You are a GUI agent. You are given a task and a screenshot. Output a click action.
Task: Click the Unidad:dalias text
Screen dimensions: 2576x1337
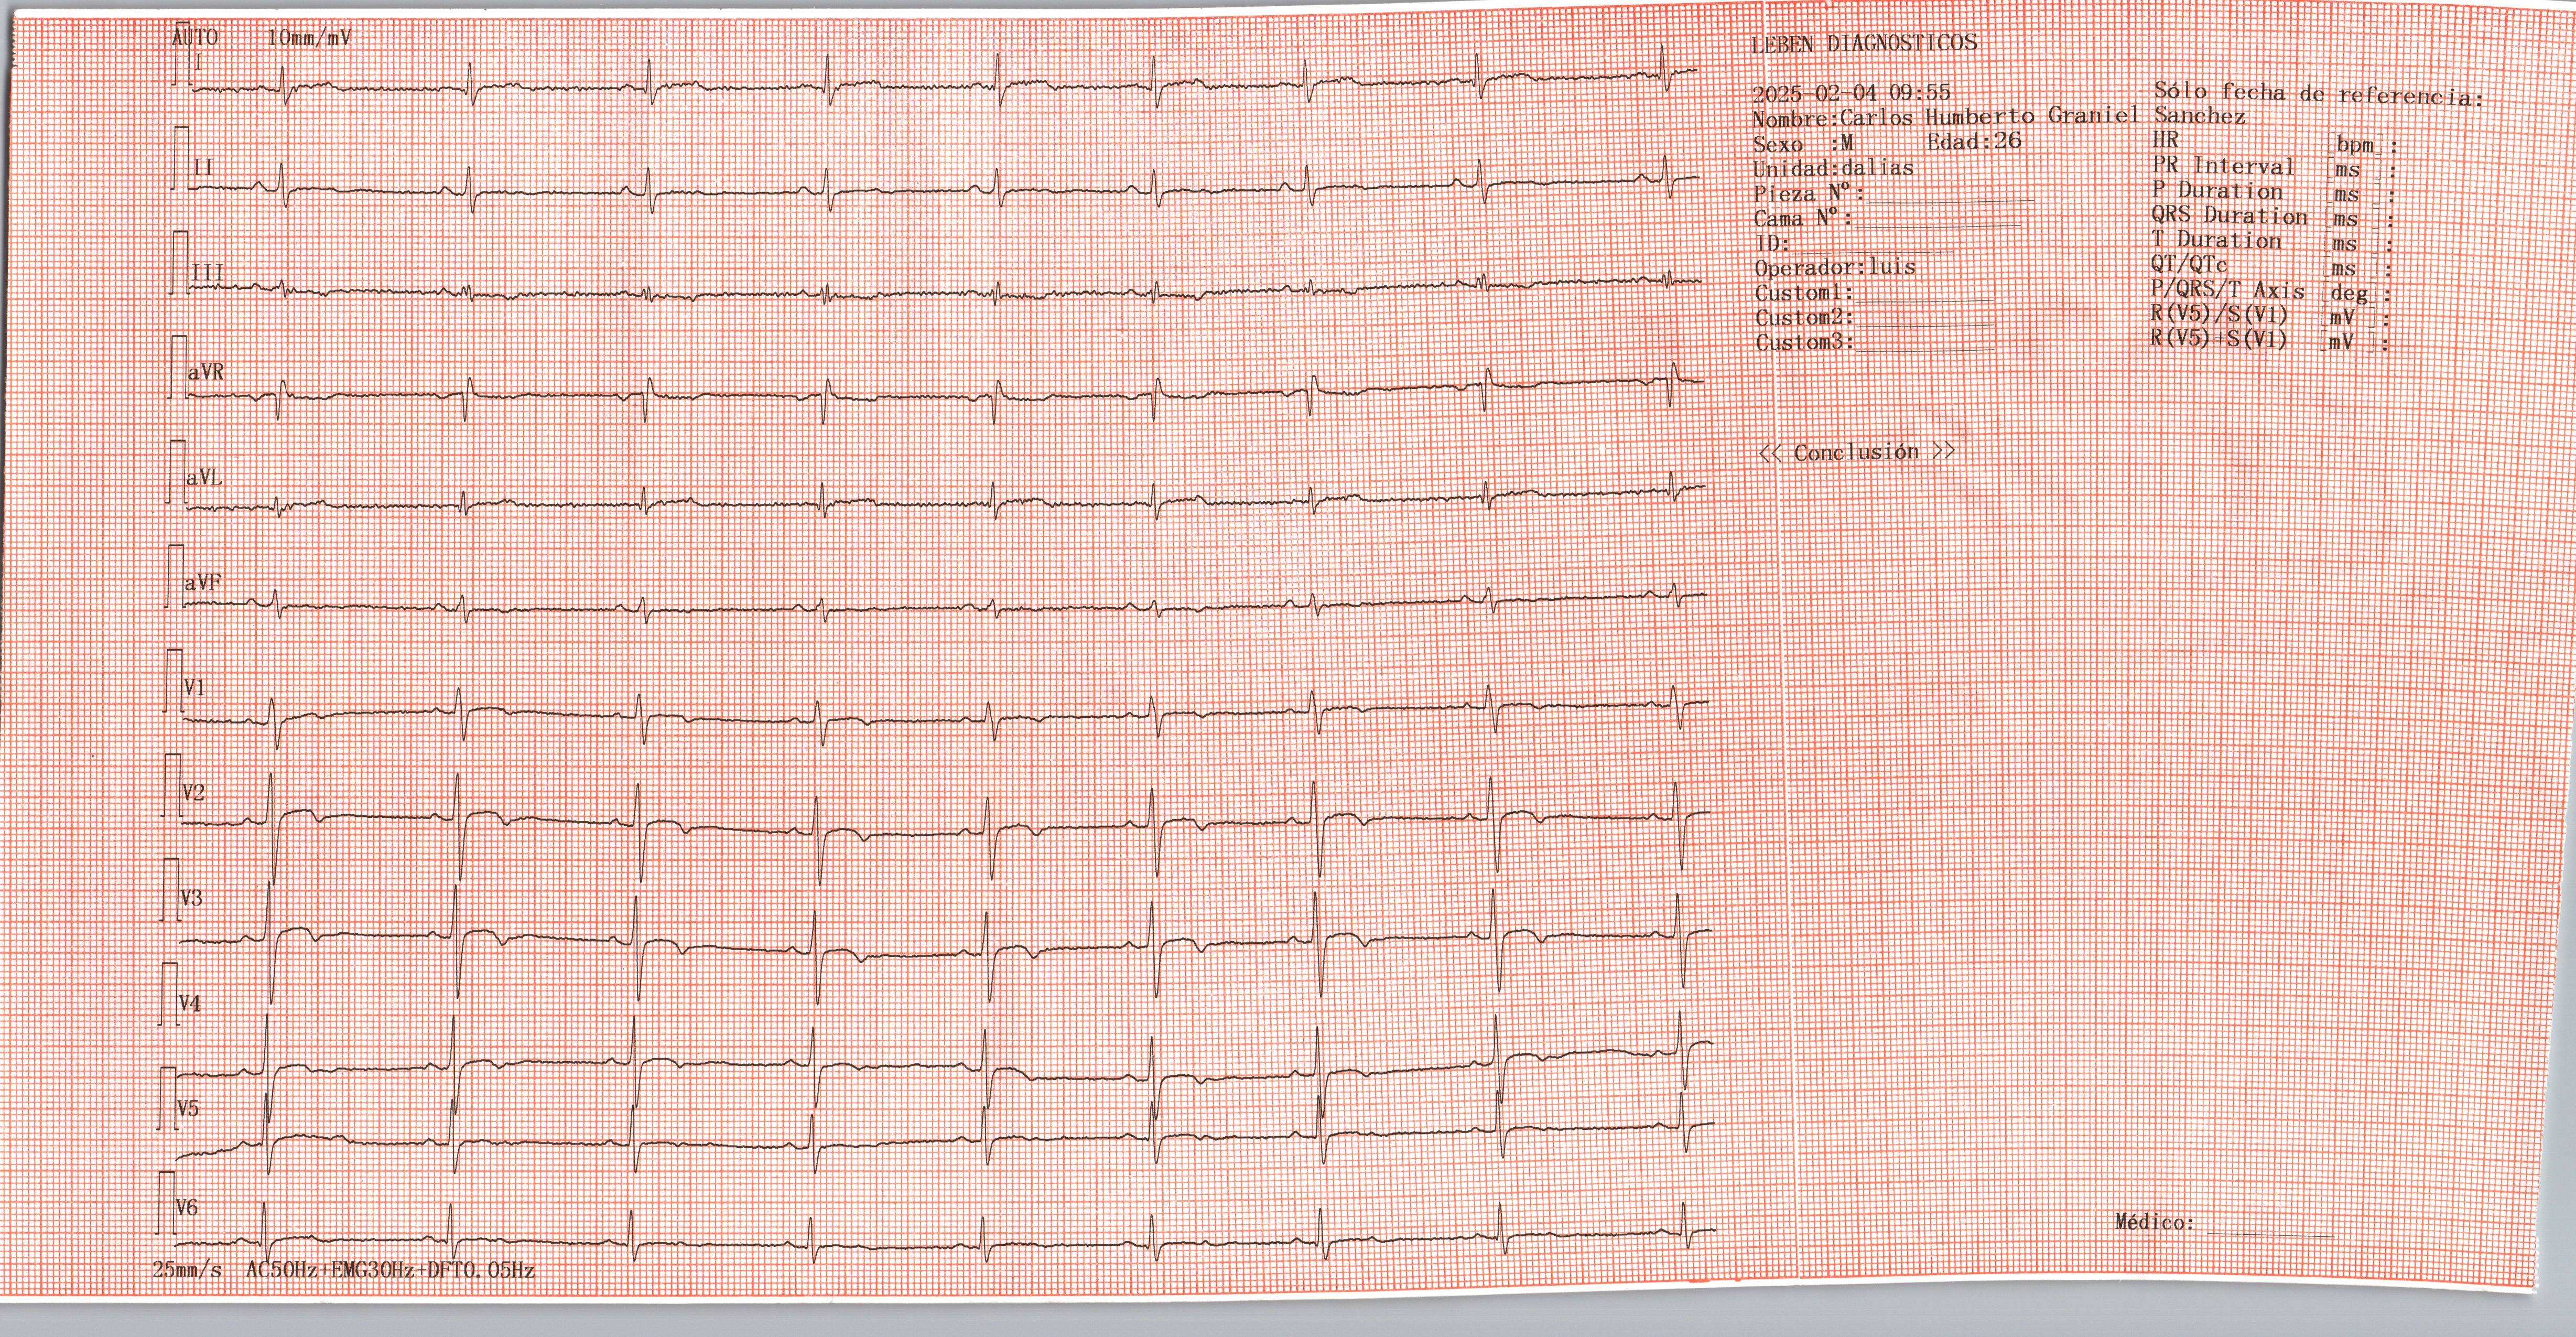coord(1833,168)
